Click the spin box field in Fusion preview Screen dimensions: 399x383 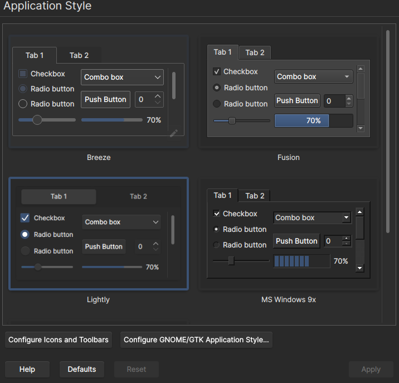(x=338, y=101)
